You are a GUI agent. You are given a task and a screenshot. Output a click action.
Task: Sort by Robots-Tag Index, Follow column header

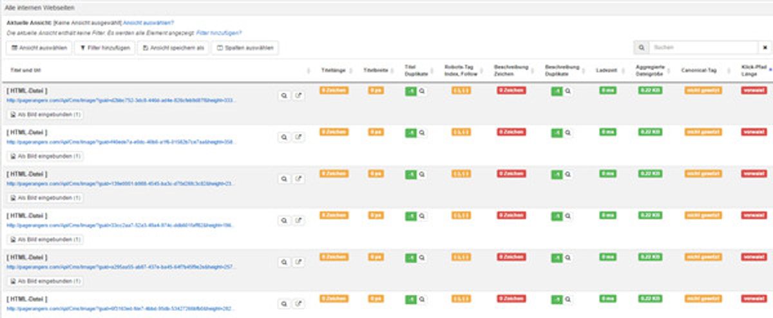pyautogui.click(x=461, y=70)
